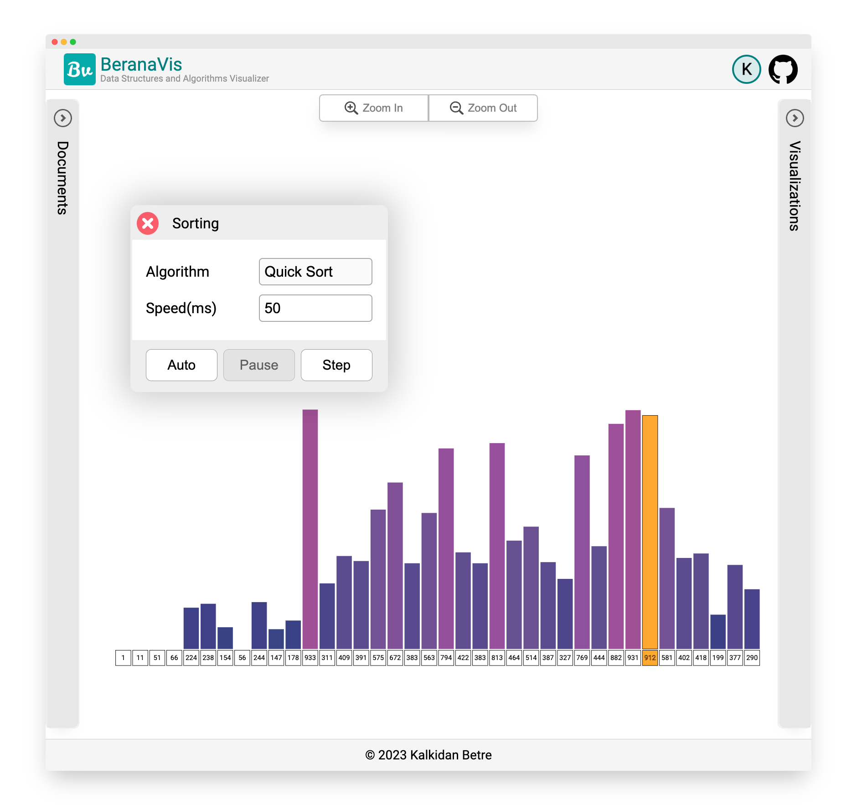
Task: Select the highlighted orange bar for 912
Action: pos(650,532)
